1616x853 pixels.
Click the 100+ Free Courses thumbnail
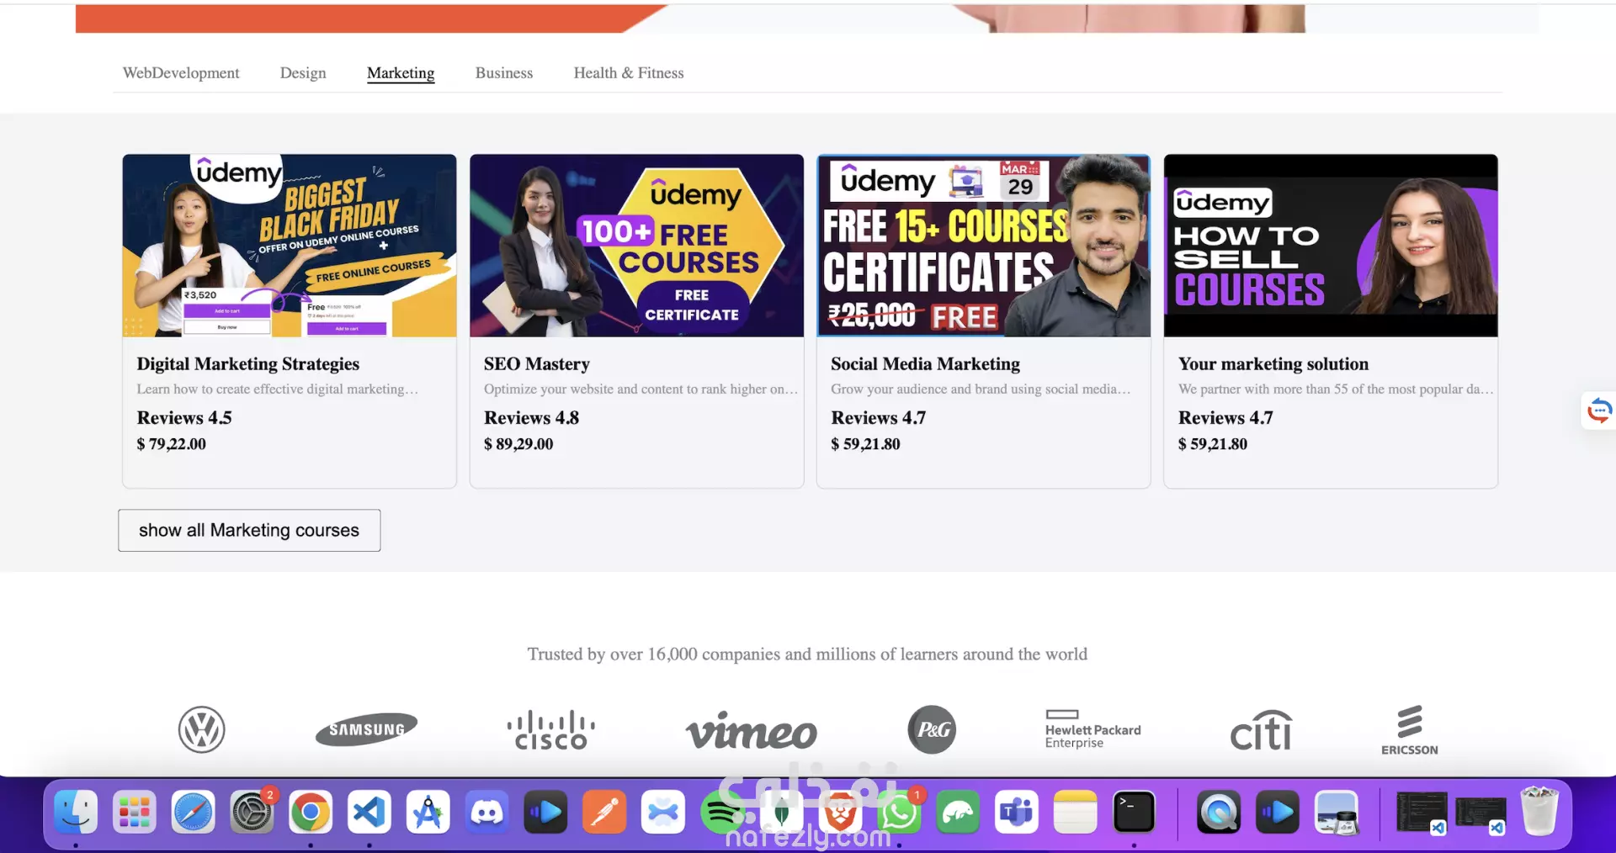point(637,246)
